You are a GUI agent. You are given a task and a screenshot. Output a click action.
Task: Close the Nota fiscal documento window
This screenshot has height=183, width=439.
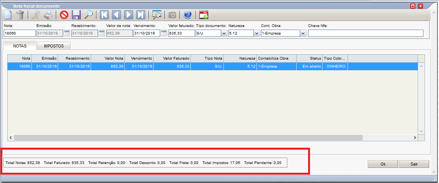[420, 6]
